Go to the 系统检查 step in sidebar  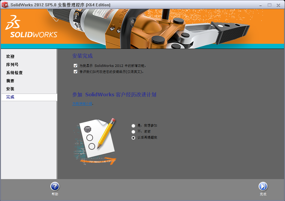pos(14,73)
